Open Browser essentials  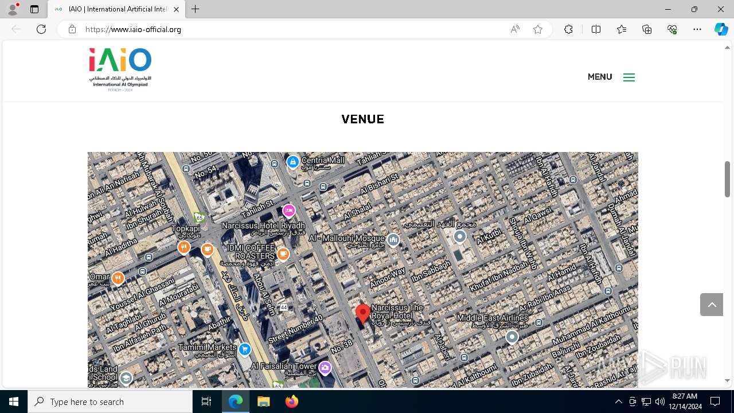pyautogui.click(x=672, y=29)
